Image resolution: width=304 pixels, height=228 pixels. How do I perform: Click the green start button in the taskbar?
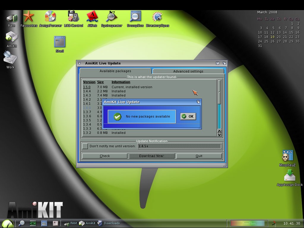click(x=7, y=224)
